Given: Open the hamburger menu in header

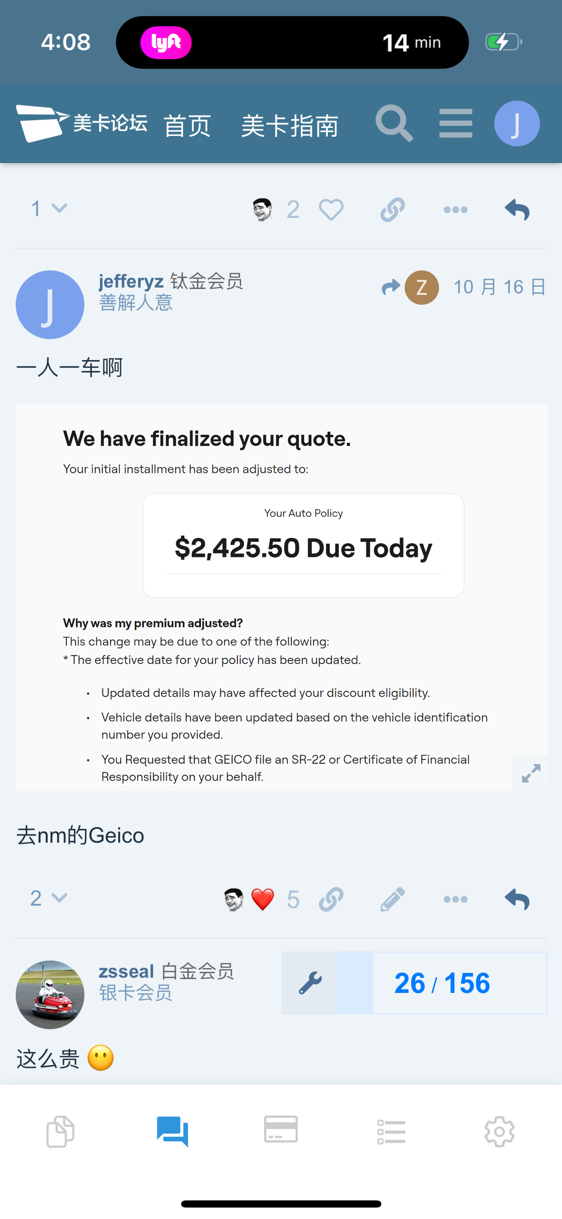Looking at the screenshot, I should [x=456, y=124].
